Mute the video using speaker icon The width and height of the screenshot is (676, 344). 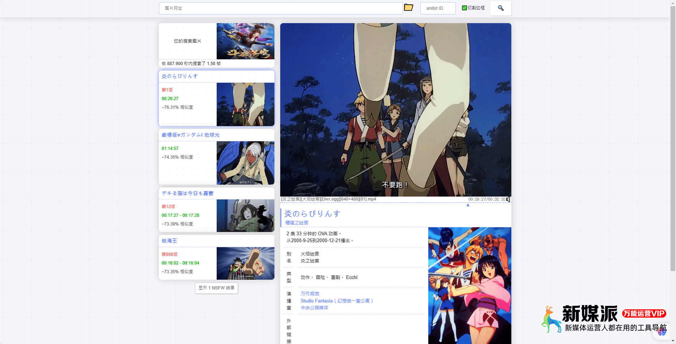point(508,199)
